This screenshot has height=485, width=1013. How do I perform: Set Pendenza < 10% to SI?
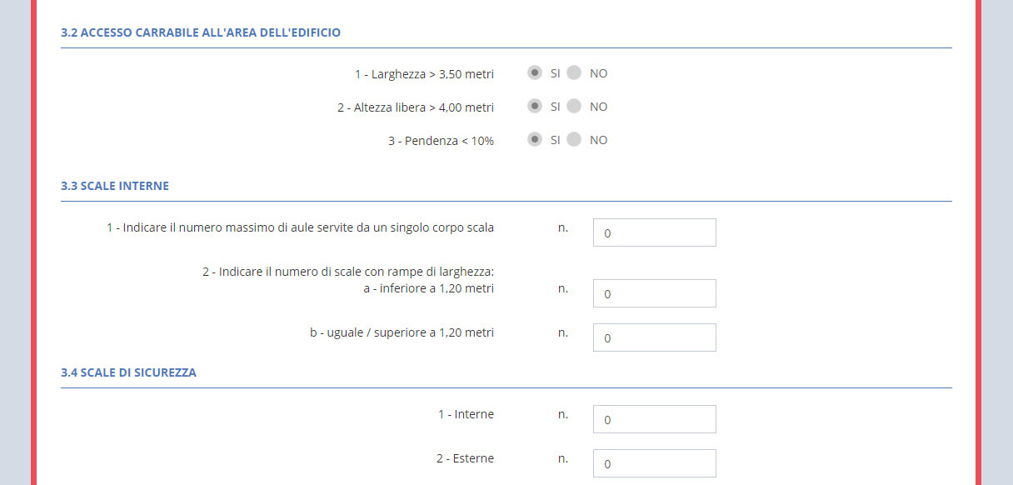(535, 139)
